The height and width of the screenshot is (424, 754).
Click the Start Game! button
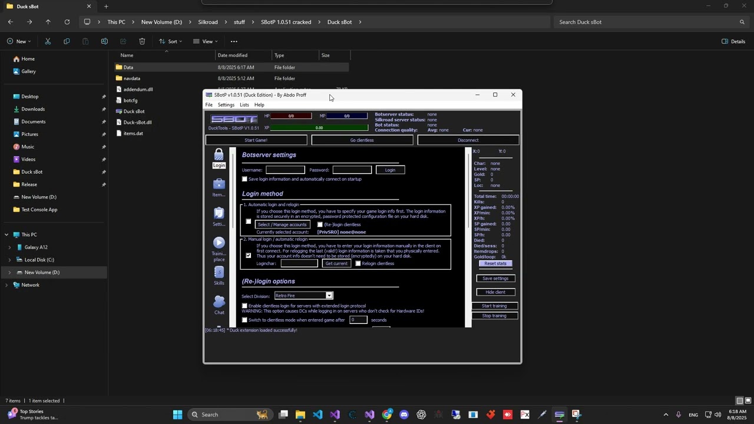[x=256, y=140]
